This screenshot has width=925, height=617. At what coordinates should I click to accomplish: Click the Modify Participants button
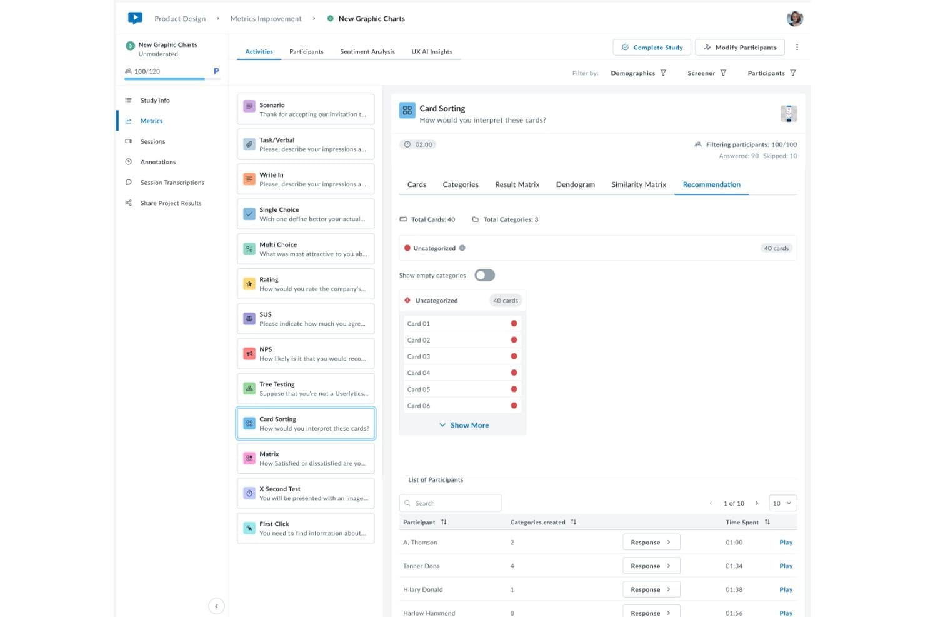tap(740, 48)
